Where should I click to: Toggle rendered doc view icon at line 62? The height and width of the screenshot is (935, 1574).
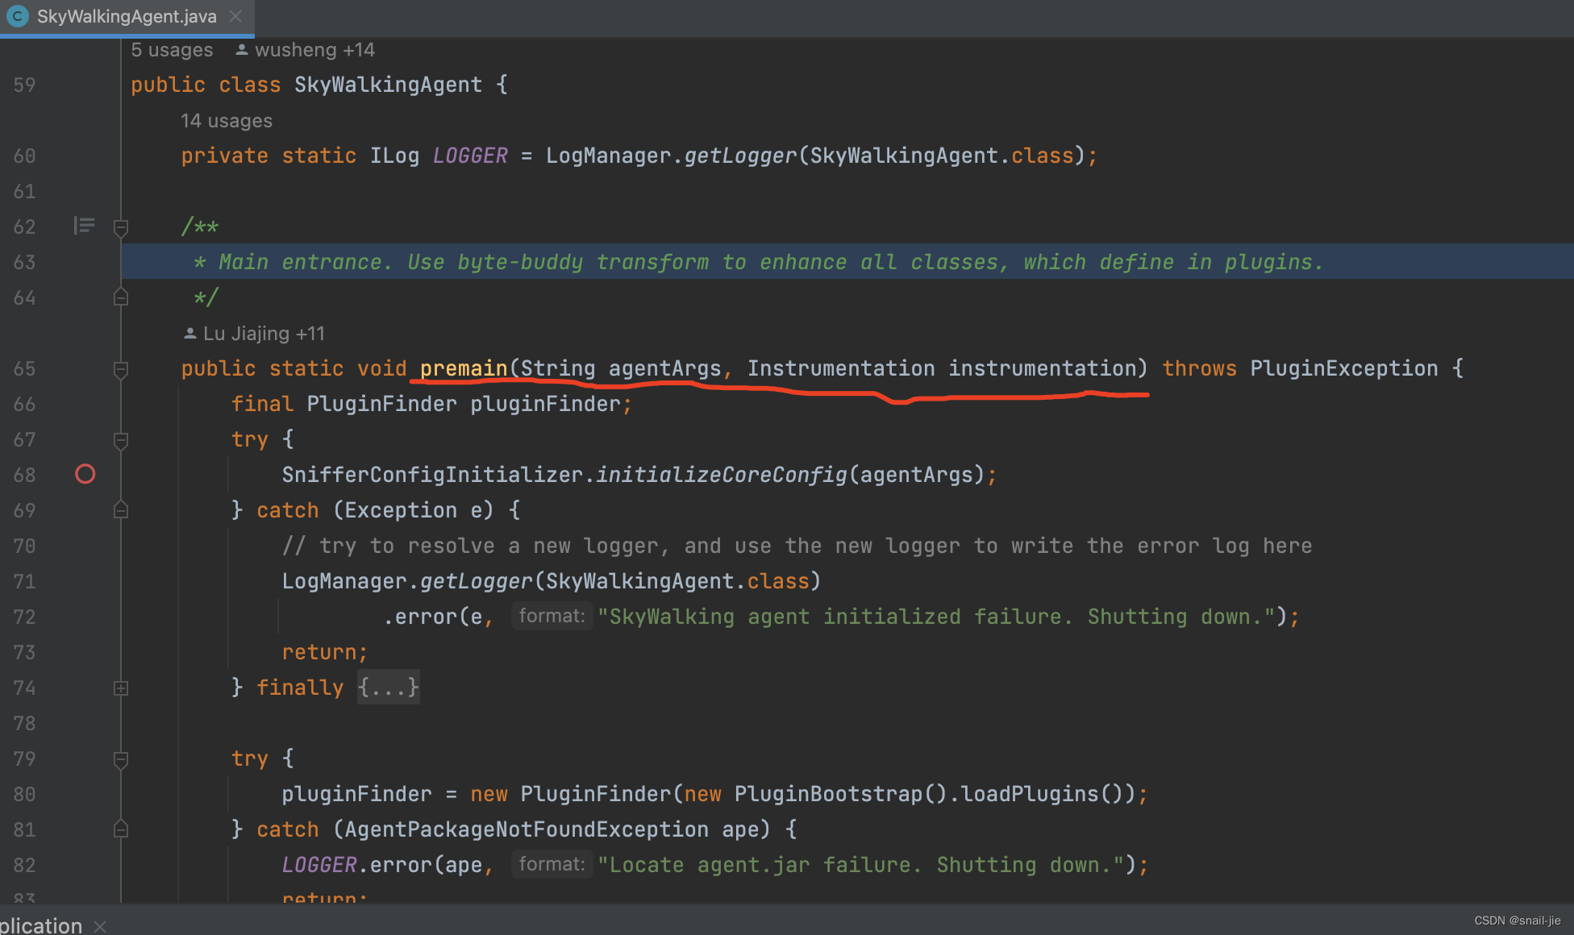pos(84,226)
